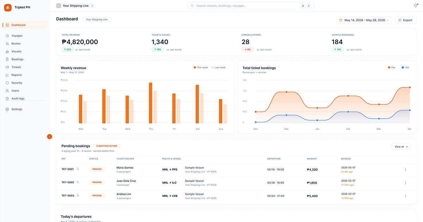Click route MNL → PPS
The height and width of the screenshot is (222, 423).
coord(170,169)
